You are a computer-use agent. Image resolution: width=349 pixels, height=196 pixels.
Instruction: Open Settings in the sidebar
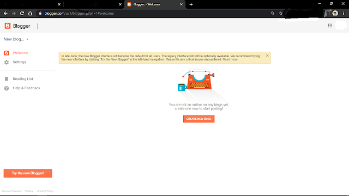tap(20, 62)
